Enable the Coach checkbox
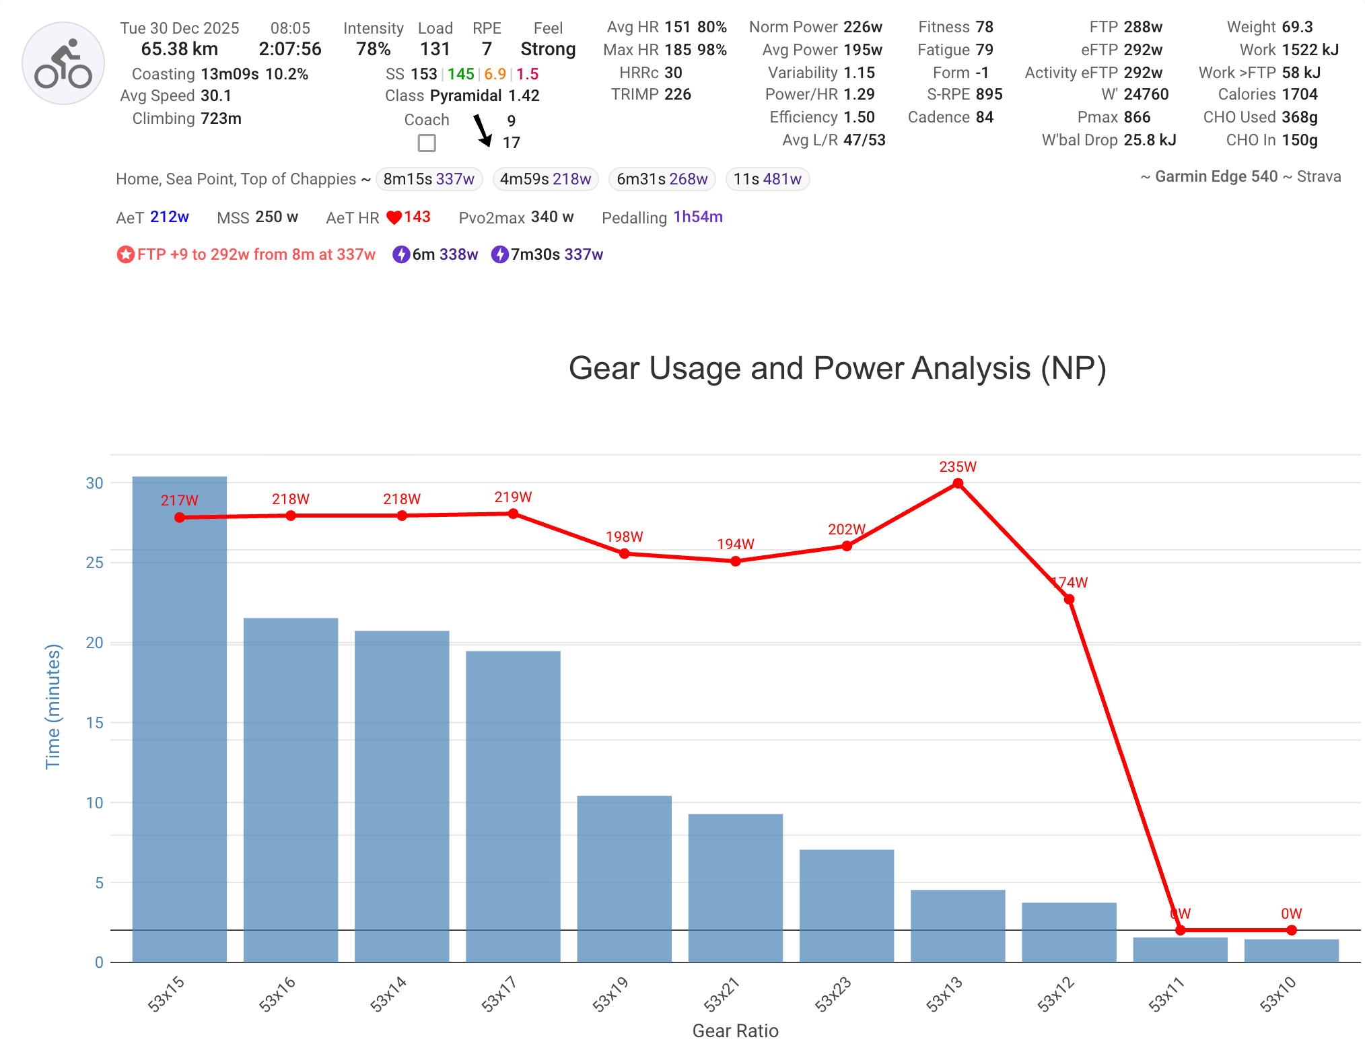Screen dimensions: 1365x1054 pyautogui.click(x=427, y=143)
